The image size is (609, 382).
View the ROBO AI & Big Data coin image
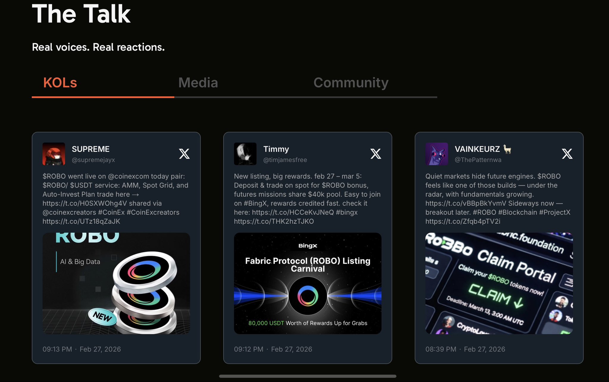tap(116, 283)
